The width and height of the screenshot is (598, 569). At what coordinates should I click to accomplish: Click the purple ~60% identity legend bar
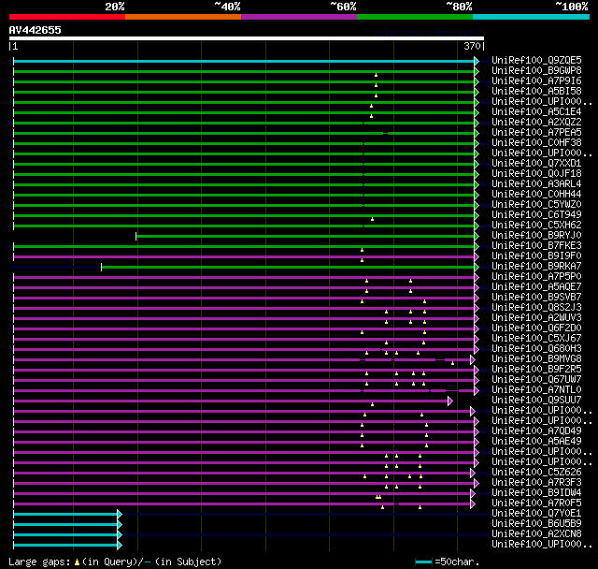point(299,17)
